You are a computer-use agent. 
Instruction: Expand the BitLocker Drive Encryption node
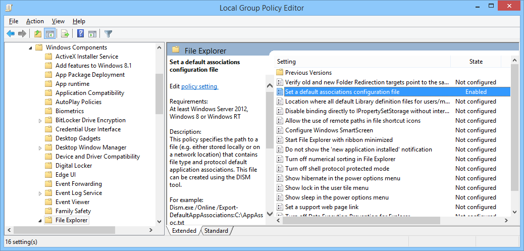point(40,120)
